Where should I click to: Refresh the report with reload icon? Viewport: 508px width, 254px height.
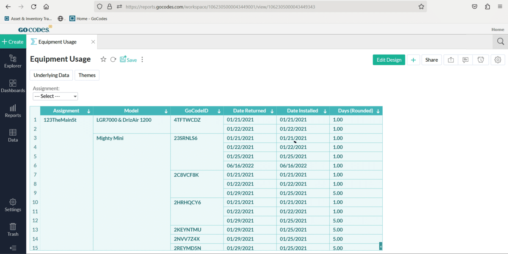(113, 60)
